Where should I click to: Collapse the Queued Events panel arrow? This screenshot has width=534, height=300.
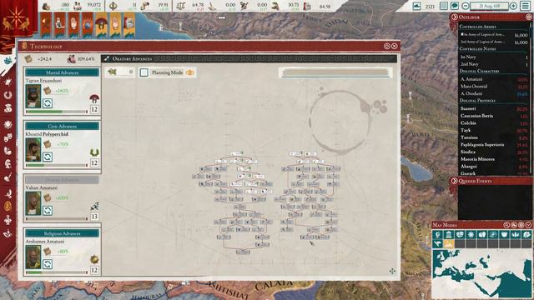[454, 181]
